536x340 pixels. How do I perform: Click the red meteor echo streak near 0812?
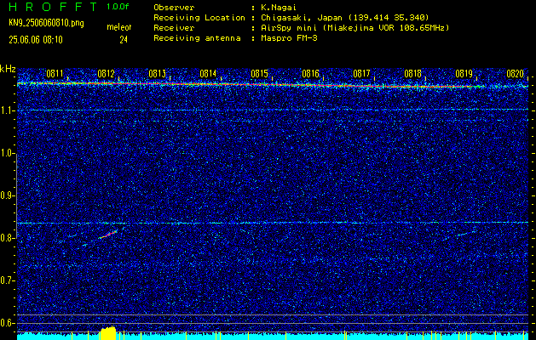pyautogui.click(x=108, y=235)
